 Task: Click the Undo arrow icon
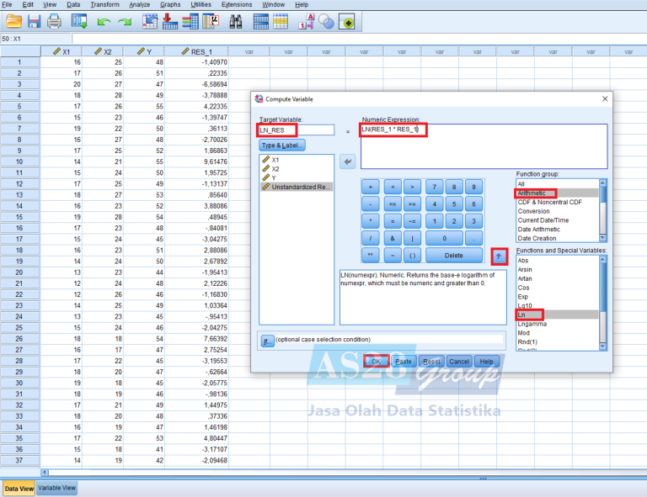[x=104, y=21]
